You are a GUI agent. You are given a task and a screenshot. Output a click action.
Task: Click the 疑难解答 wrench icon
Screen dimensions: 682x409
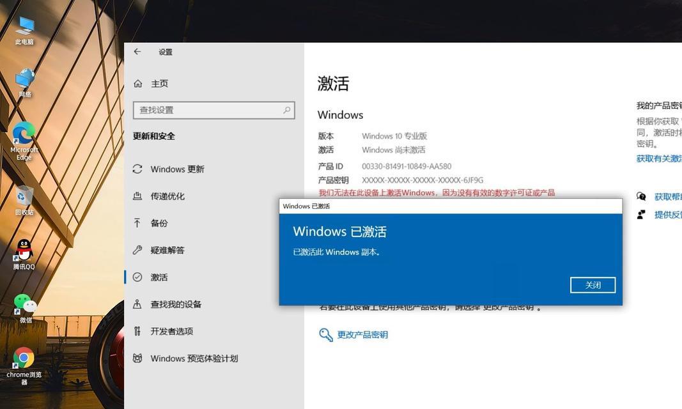[x=137, y=250]
